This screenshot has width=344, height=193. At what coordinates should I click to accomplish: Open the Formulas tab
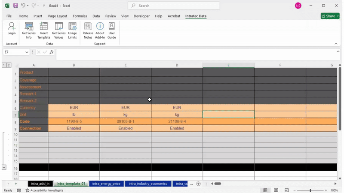[x=80, y=16]
